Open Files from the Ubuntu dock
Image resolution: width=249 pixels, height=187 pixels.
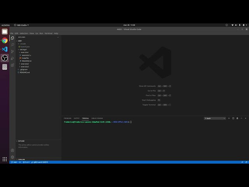[5, 32]
